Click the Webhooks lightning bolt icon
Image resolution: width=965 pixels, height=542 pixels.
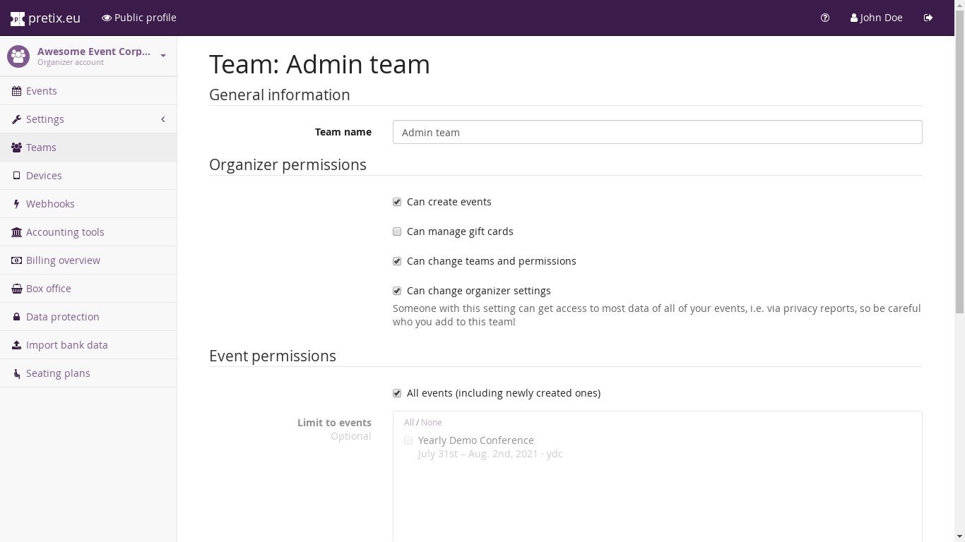(x=16, y=204)
